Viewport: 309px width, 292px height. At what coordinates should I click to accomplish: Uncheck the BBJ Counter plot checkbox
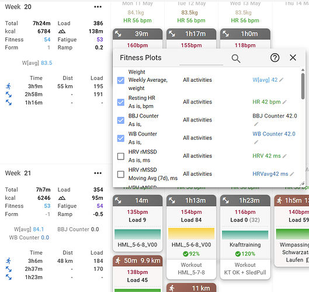pyautogui.click(x=121, y=120)
